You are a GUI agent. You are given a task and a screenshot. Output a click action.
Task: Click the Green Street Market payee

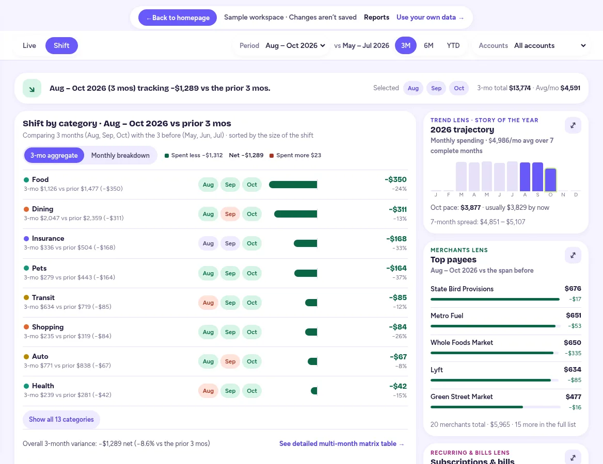506,402
